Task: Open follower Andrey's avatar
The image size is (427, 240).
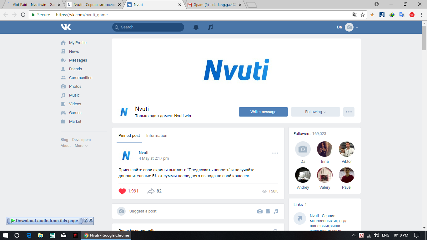Action: 303,175
